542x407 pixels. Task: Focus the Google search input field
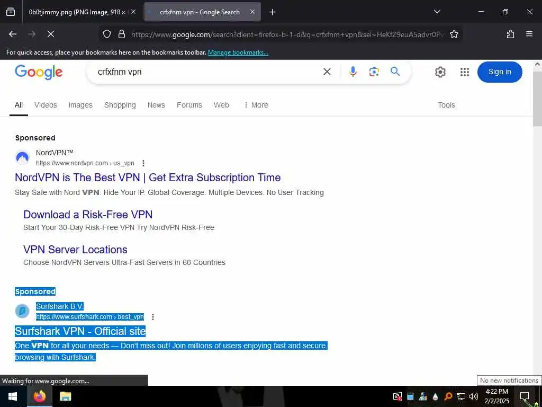207,72
